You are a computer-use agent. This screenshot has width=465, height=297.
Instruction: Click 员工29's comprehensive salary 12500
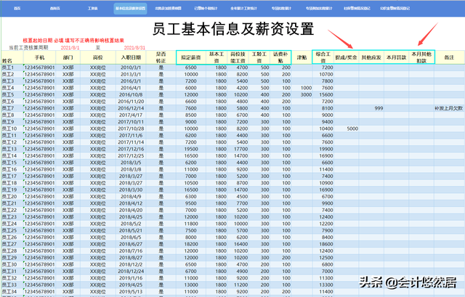(323, 258)
